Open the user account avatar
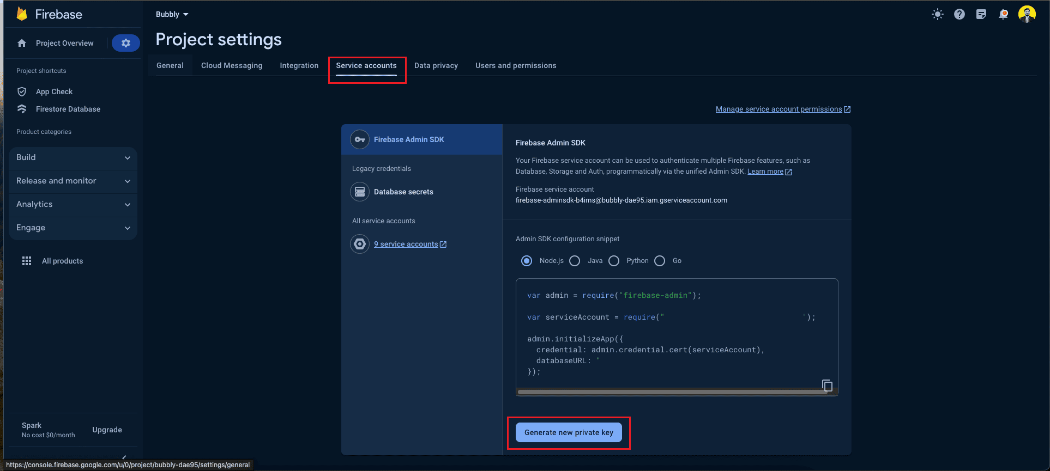1050x471 pixels. [1027, 14]
